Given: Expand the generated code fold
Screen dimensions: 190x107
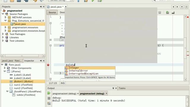Looking at the screenshot, I should coord(50,40).
